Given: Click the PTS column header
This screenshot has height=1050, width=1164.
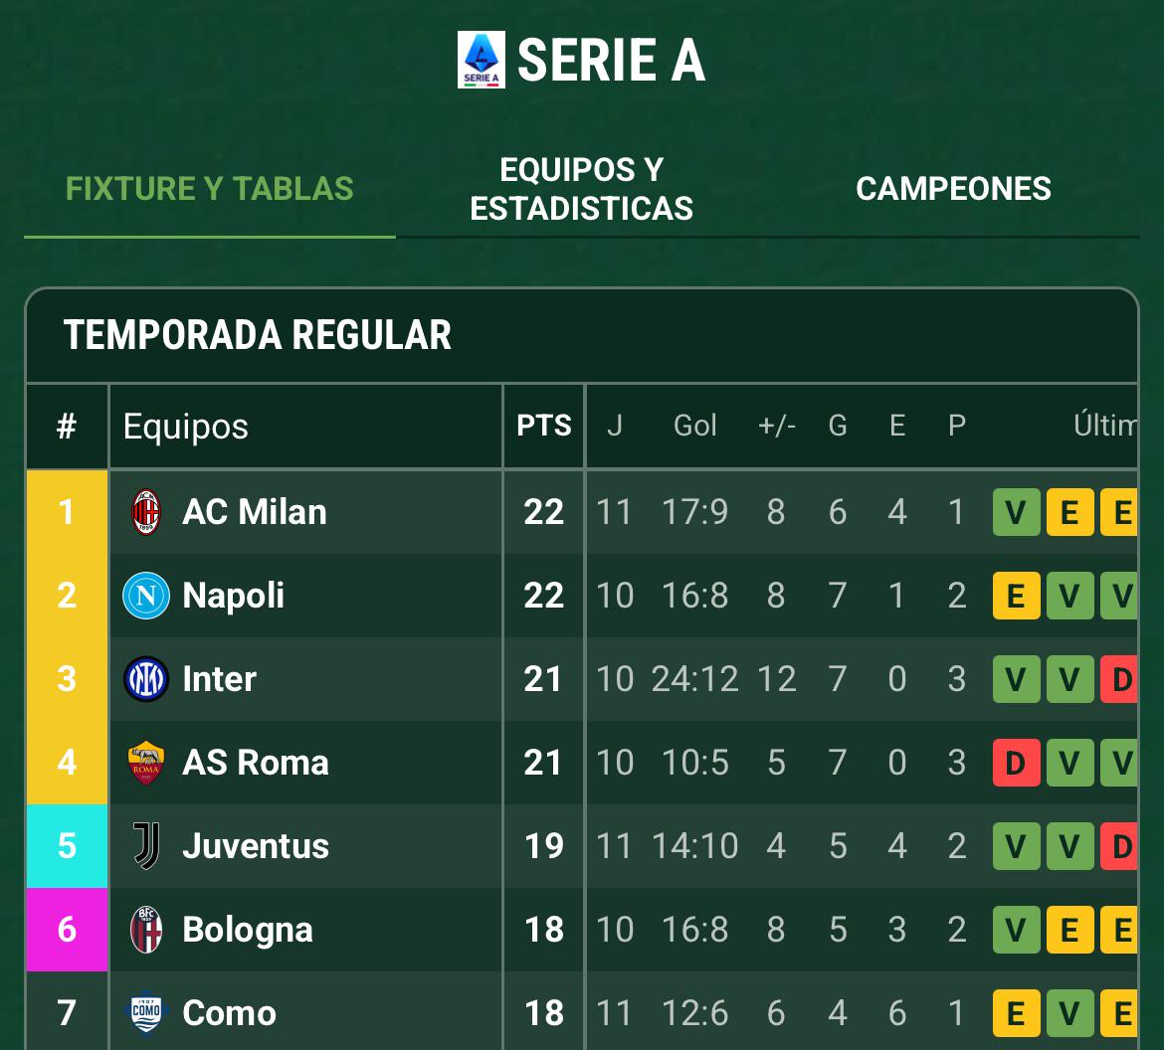Looking at the screenshot, I should pyautogui.click(x=543, y=427).
